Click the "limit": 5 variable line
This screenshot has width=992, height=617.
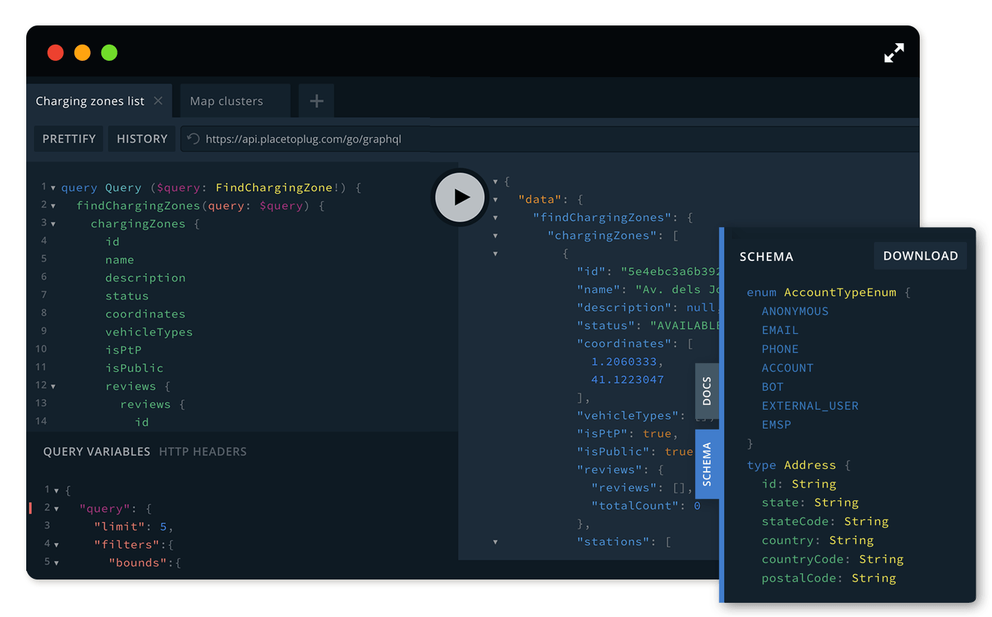pos(133,526)
